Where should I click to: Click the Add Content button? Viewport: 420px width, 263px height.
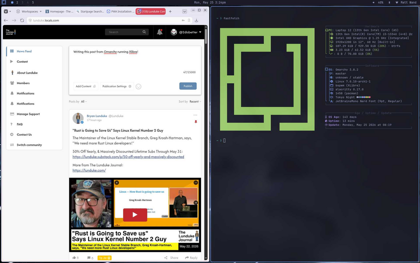click(x=85, y=86)
